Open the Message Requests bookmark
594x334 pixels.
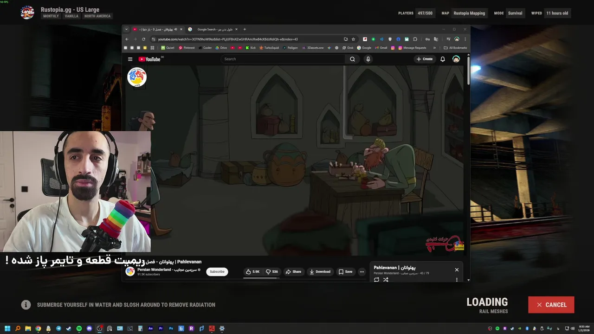pos(412,48)
